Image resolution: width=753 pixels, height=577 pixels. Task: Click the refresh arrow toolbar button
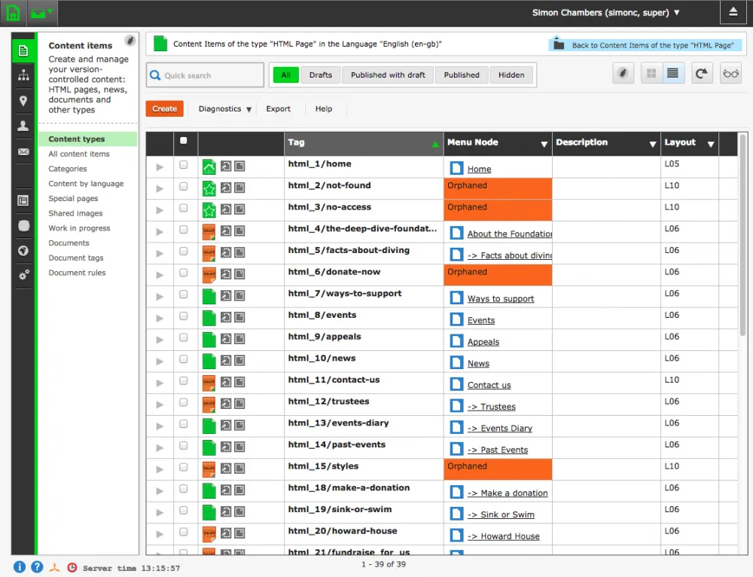point(702,74)
